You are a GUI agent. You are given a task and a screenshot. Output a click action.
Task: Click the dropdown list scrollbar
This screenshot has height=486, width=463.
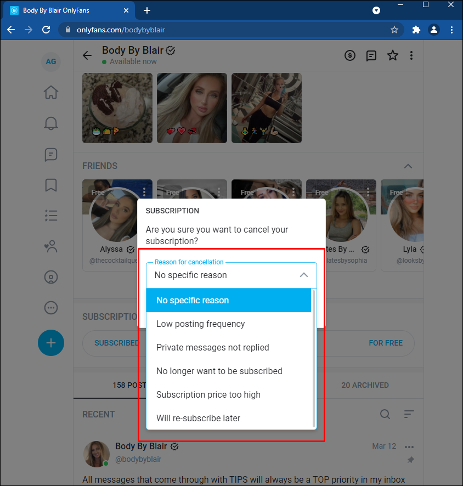click(x=314, y=358)
